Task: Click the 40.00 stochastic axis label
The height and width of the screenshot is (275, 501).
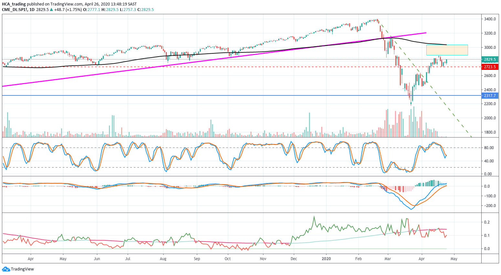Action: coord(489,161)
